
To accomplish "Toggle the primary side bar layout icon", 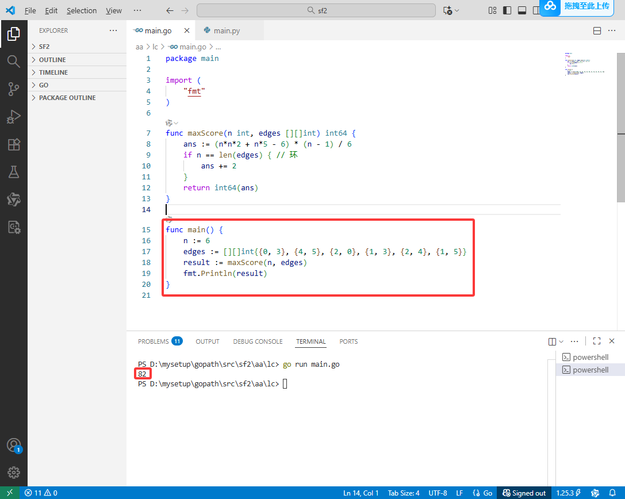I will (x=507, y=11).
